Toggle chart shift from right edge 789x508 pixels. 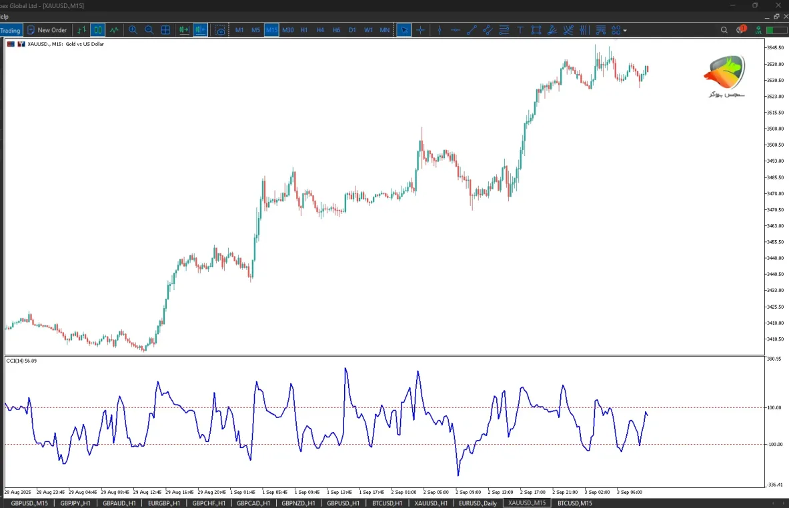pos(200,30)
